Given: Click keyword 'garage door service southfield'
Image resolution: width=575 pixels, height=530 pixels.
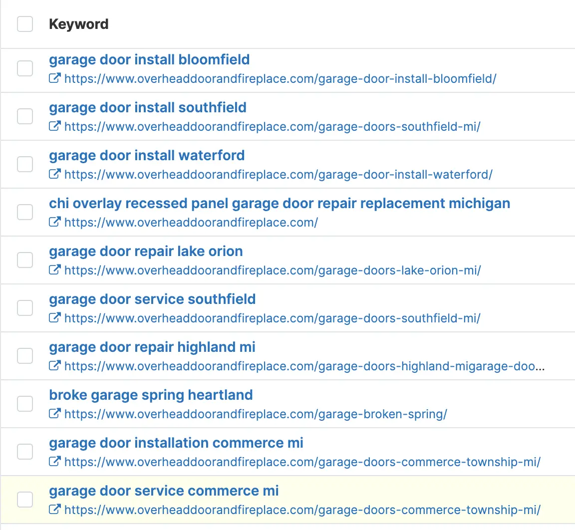Looking at the screenshot, I should click(152, 299).
